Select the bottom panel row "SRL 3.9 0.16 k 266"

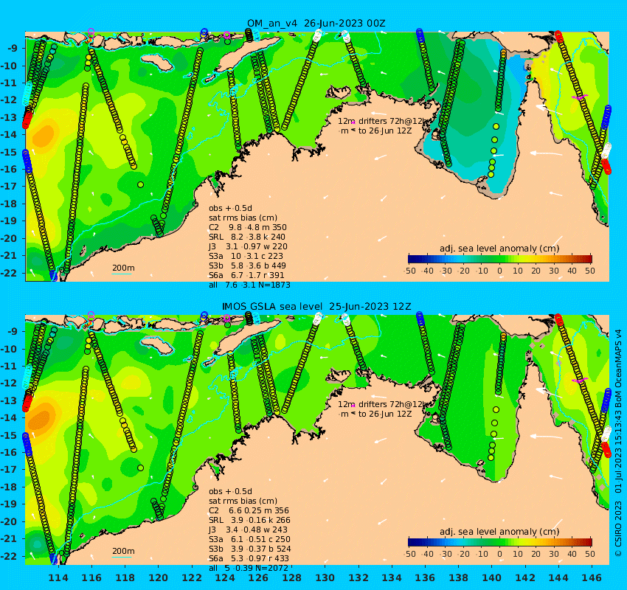point(249,520)
